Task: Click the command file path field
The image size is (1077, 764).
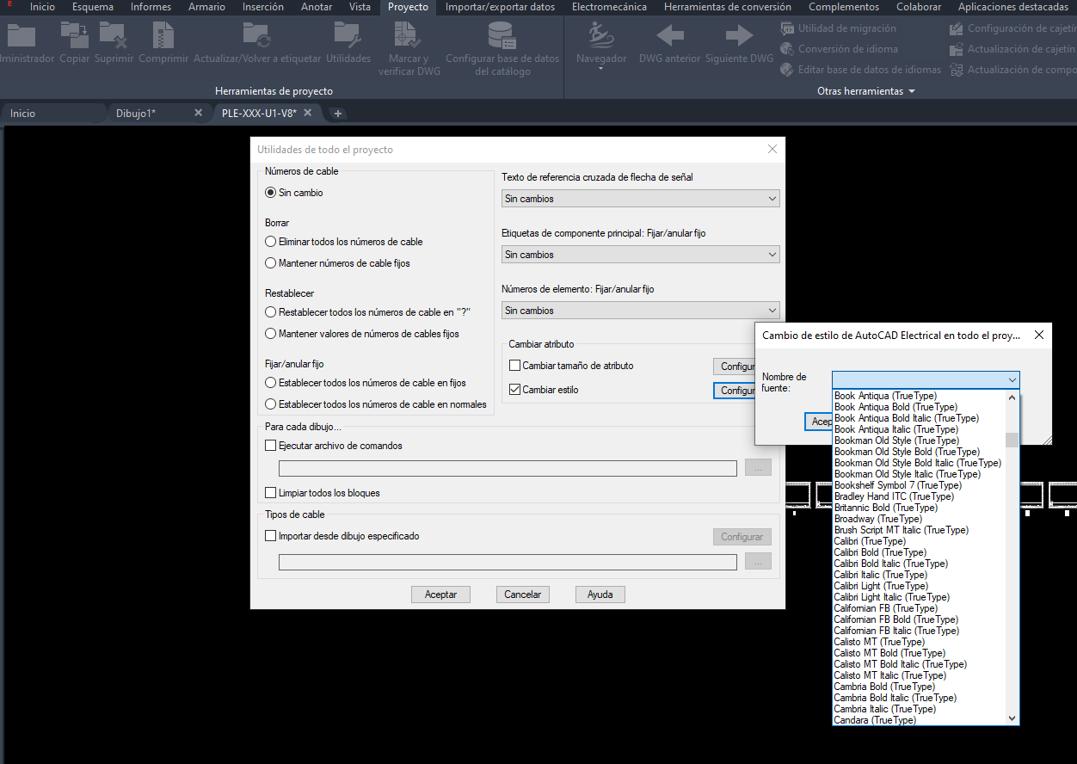Action: (x=508, y=469)
